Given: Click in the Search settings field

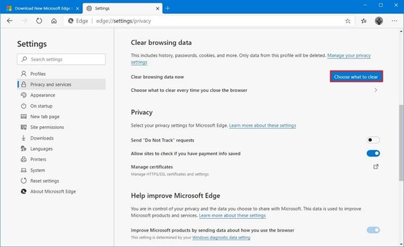Looking at the screenshot, I should pos(61,59).
